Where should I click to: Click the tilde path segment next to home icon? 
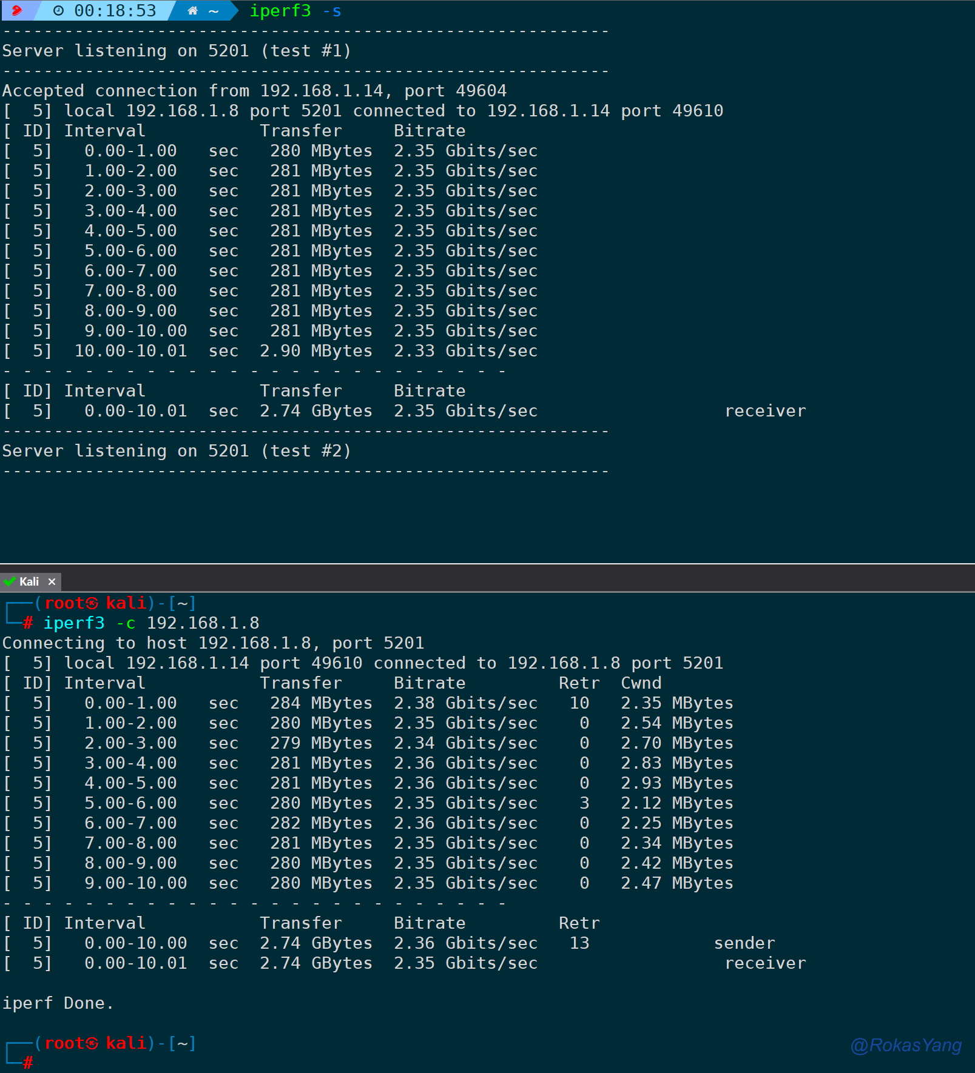(x=214, y=11)
